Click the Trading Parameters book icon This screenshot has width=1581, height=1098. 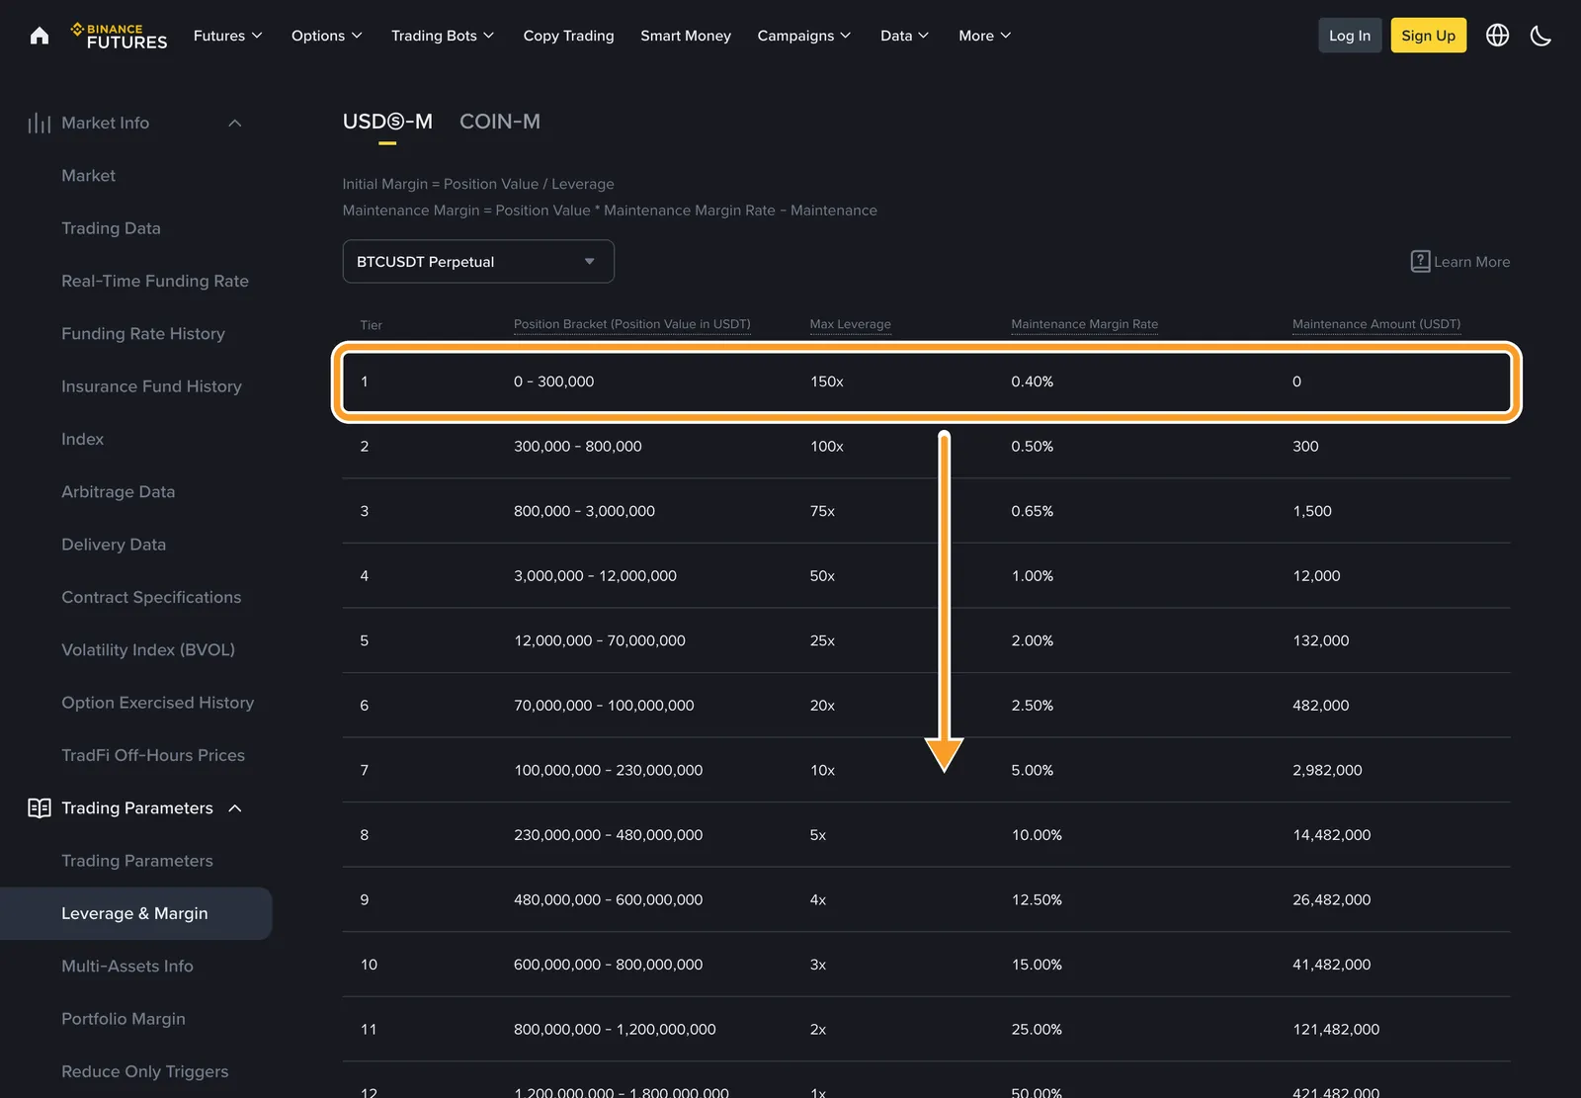(x=40, y=808)
